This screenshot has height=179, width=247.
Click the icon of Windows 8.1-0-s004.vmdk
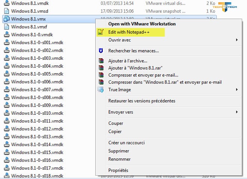tap(6, 66)
